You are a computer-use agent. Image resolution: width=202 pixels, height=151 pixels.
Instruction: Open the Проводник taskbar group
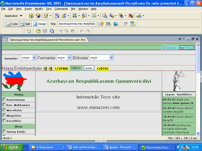click(47, 147)
